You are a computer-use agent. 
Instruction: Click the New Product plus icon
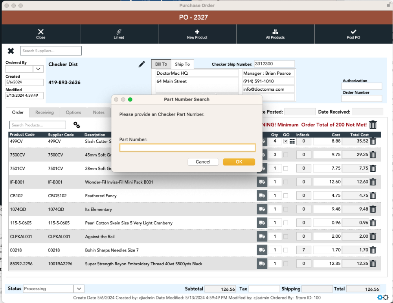point(197,32)
